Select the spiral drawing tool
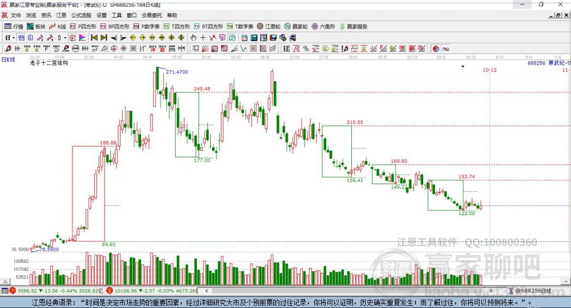Screen dimensions: 571x308 coord(56,49)
